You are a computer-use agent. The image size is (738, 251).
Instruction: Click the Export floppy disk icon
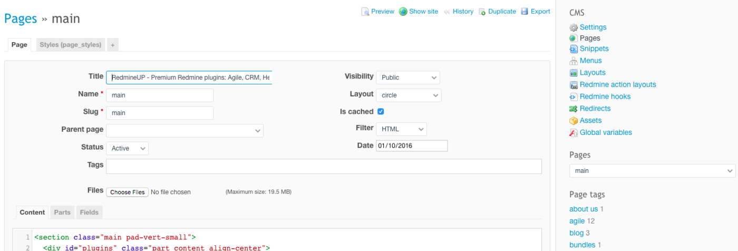[525, 12]
